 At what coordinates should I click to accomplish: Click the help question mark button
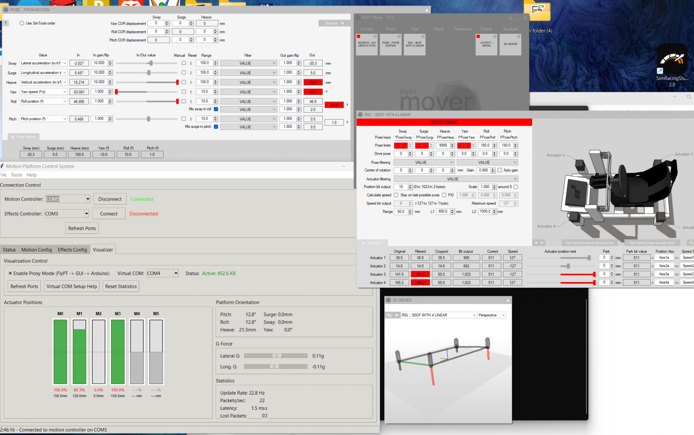coord(6,23)
